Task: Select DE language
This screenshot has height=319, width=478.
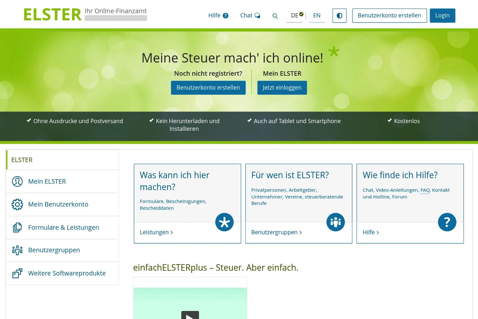Action: pos(295,15)
